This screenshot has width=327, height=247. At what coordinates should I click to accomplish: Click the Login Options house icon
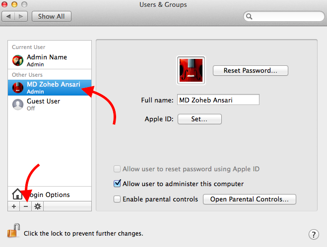[18, 194]
